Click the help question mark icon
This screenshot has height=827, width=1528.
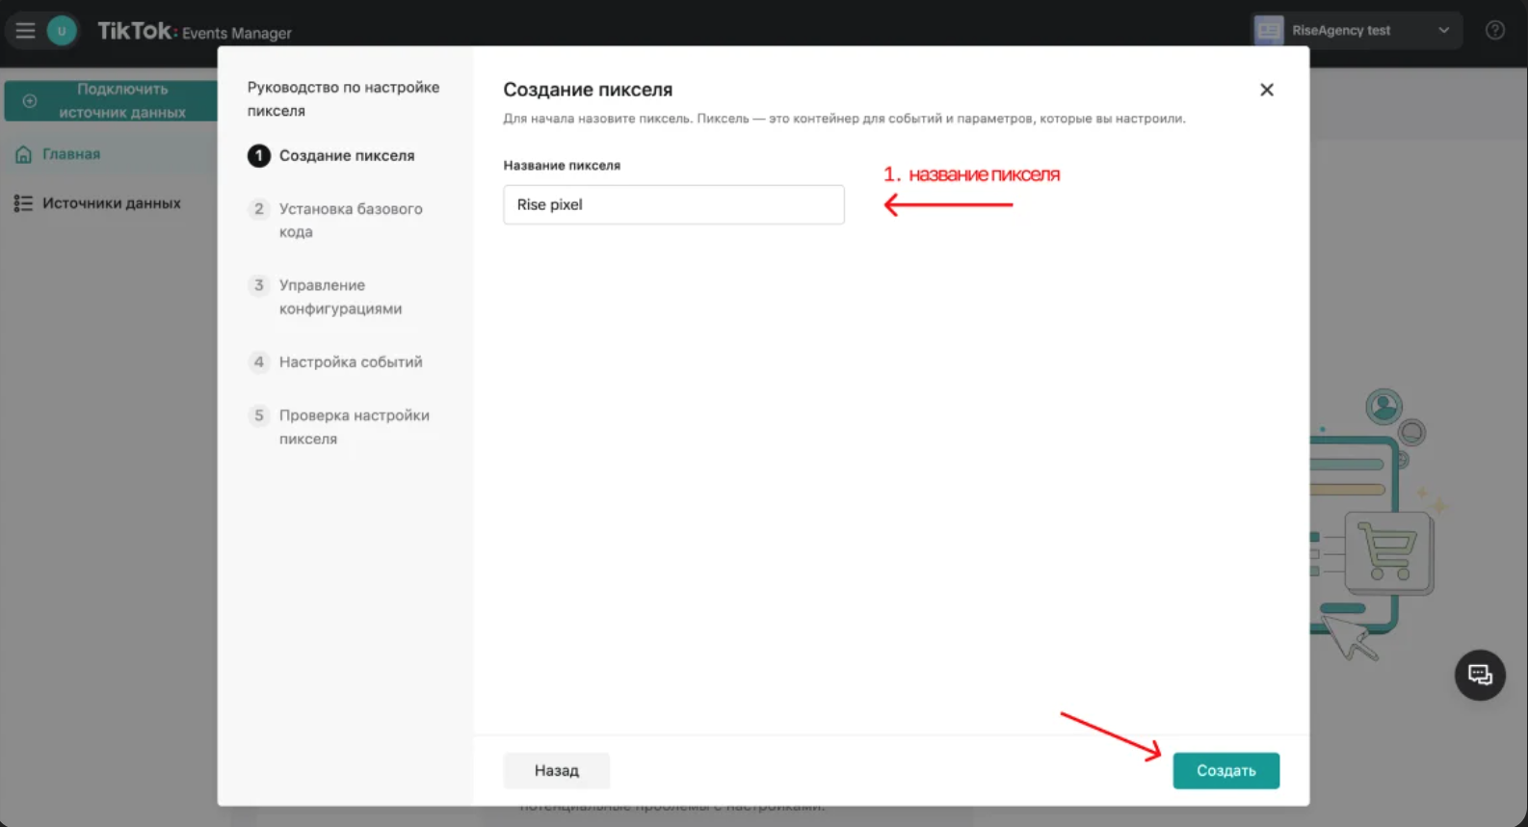point(1494,31)
